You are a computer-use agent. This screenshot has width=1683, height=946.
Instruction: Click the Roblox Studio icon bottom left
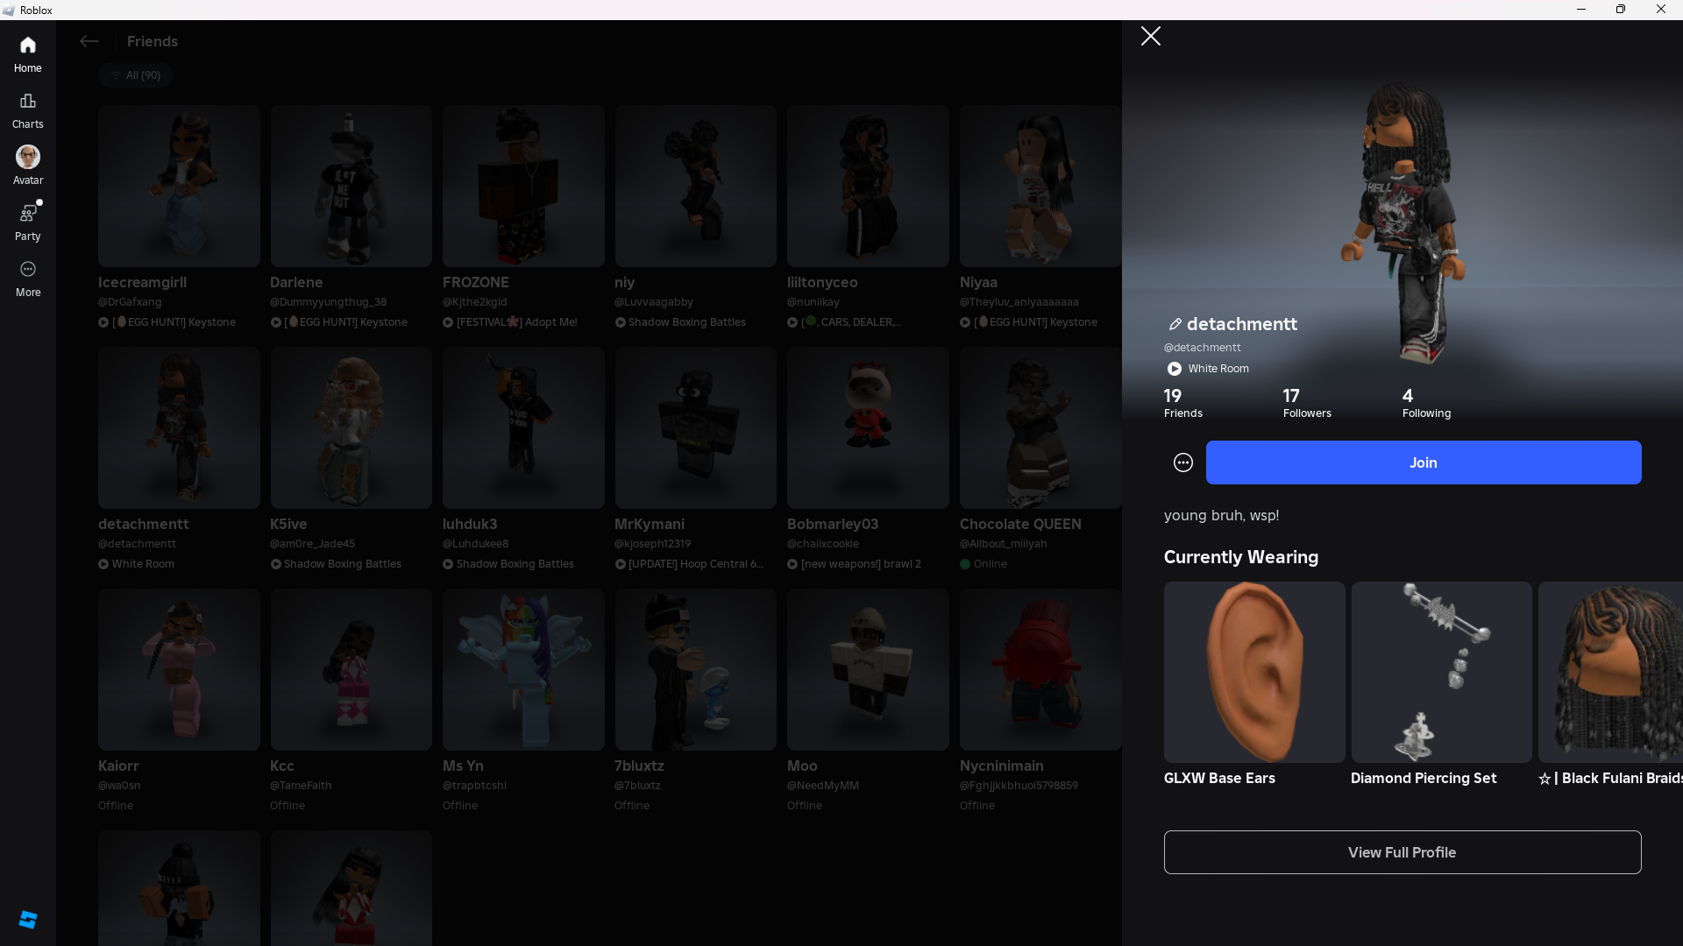pos(27,919)
